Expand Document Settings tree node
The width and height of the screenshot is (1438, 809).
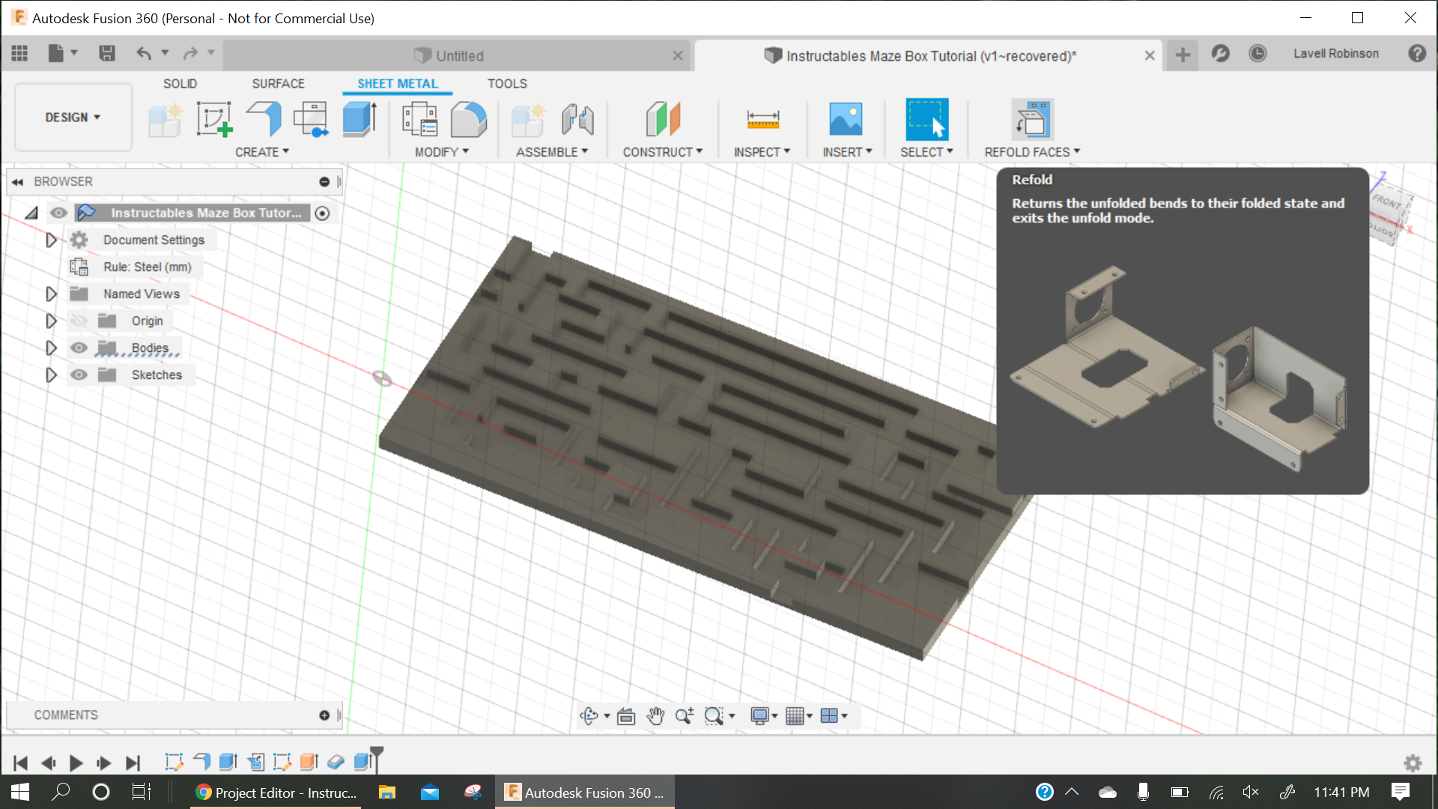[x=51, y=240]
